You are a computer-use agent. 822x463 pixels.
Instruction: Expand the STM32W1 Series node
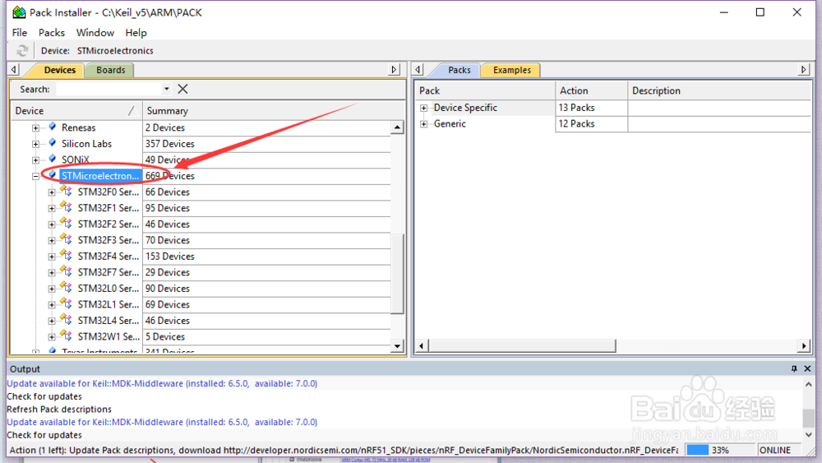pyautogui.click(x=52, y=337)
